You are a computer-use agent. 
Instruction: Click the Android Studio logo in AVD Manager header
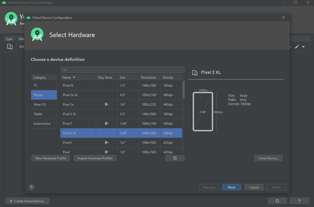point(11,19)
